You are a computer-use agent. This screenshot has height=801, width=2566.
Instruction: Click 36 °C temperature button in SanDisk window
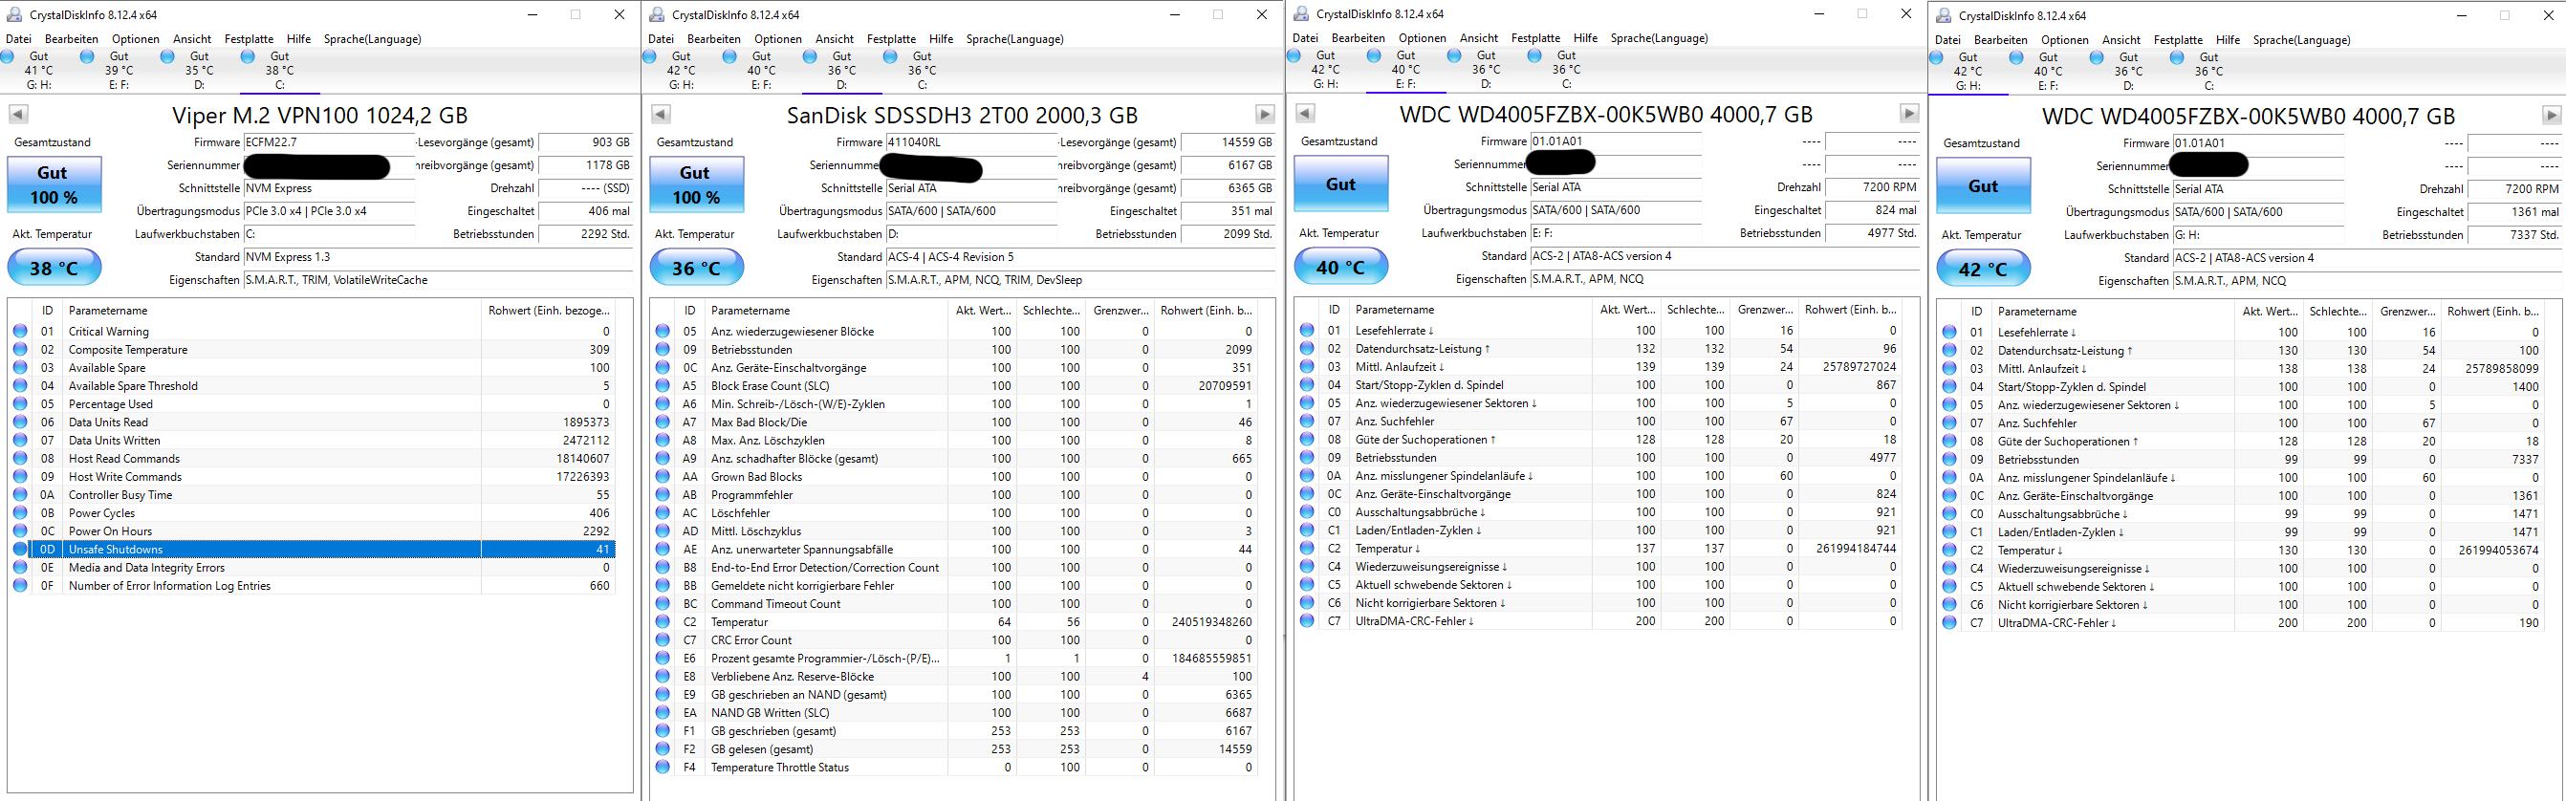pyautogui.click(x=696, y=268)
